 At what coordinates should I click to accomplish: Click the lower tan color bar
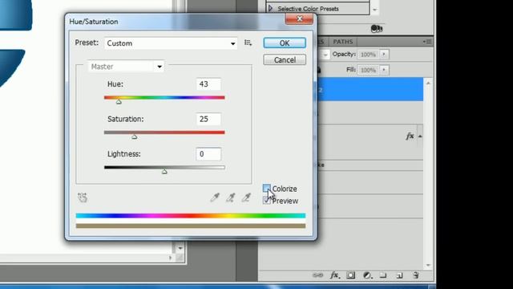[191, 226]
